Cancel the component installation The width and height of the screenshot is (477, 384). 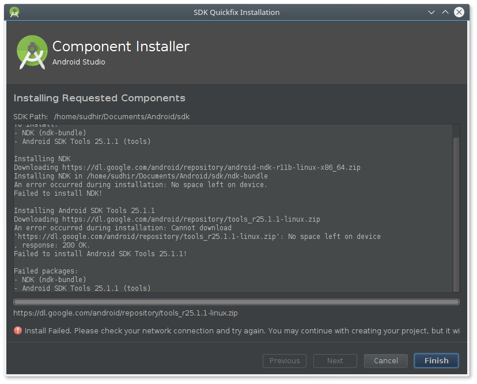(385, 360)
